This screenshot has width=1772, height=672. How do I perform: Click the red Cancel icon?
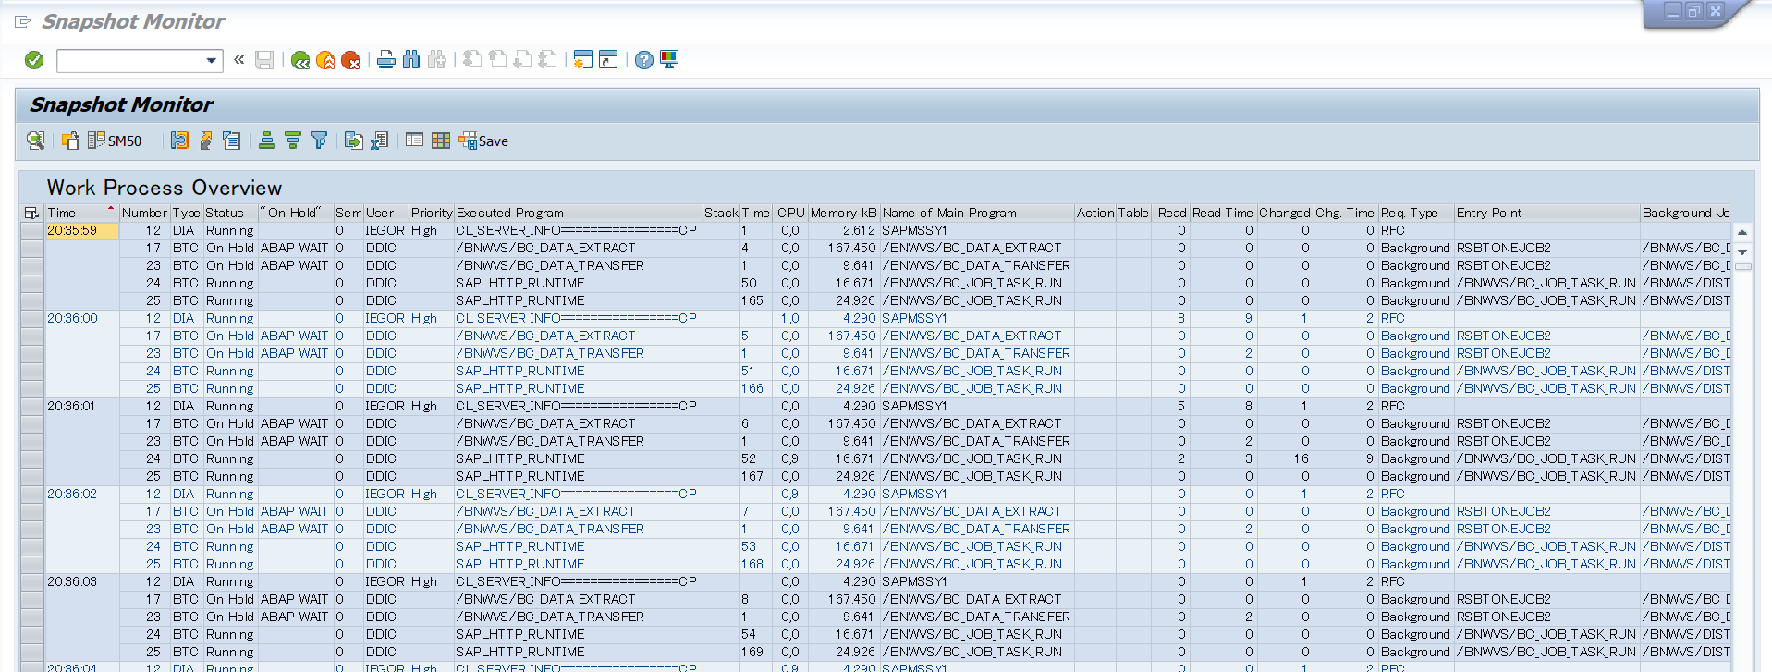click(350, 60)
